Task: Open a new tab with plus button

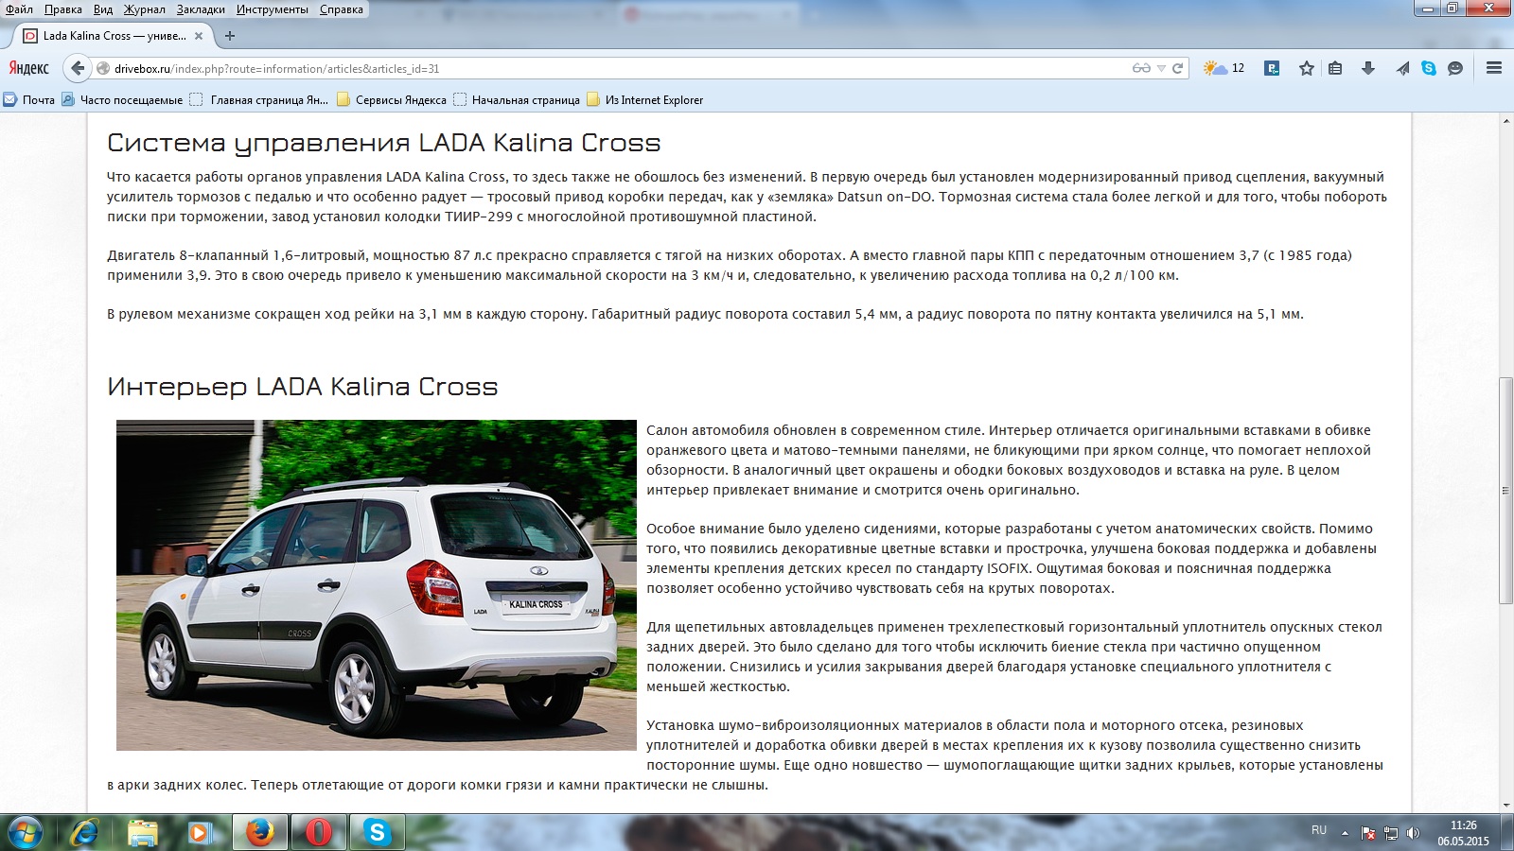Action: (230, 36)
